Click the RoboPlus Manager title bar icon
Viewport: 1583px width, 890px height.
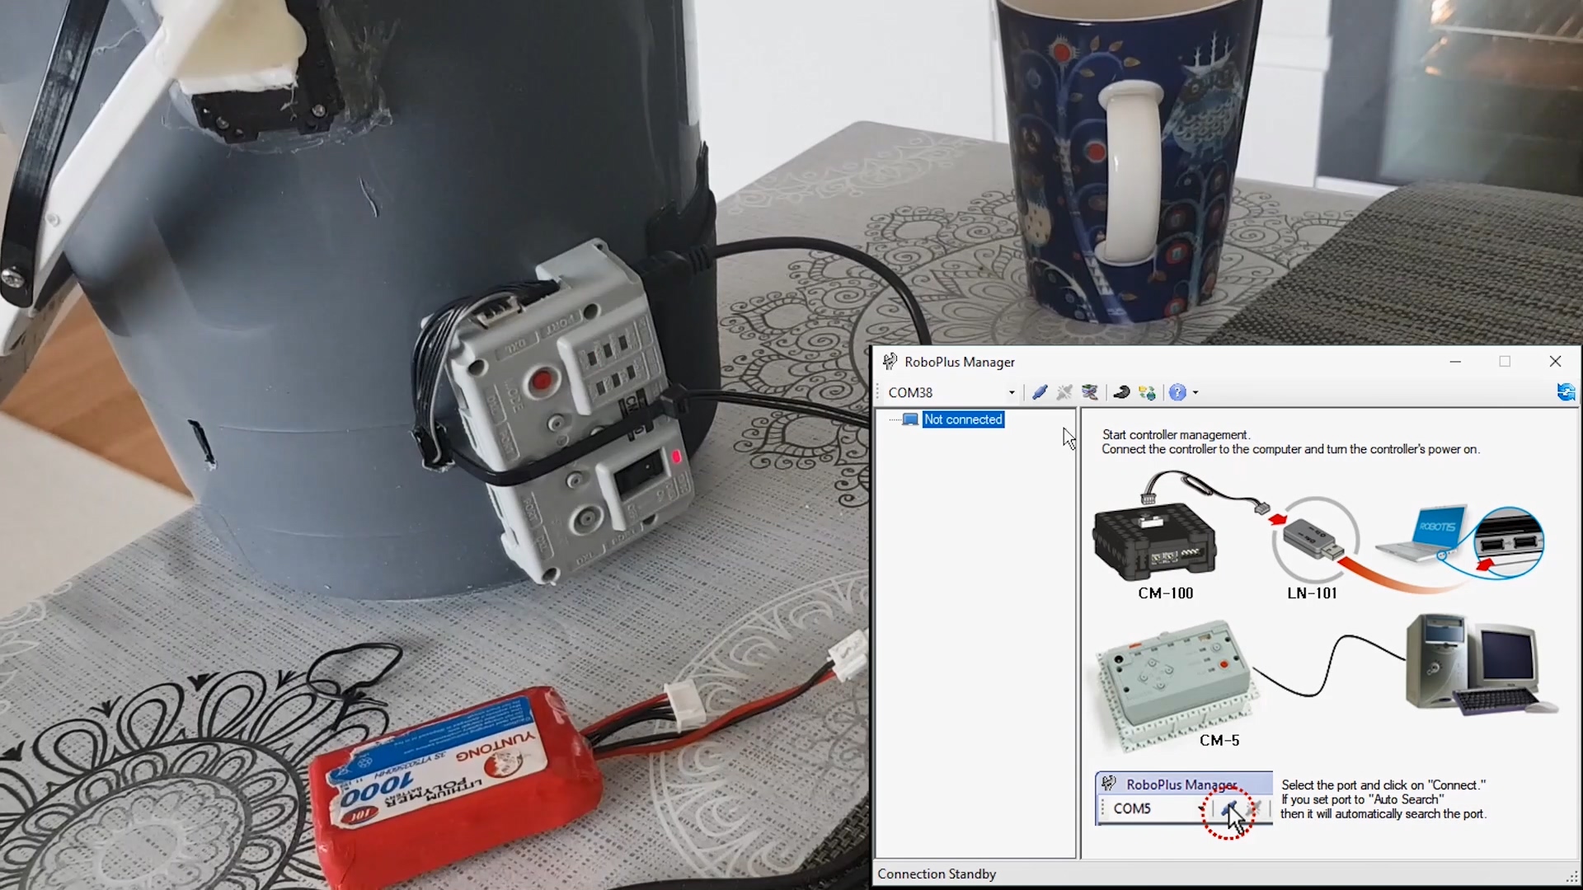click(890, 361)
